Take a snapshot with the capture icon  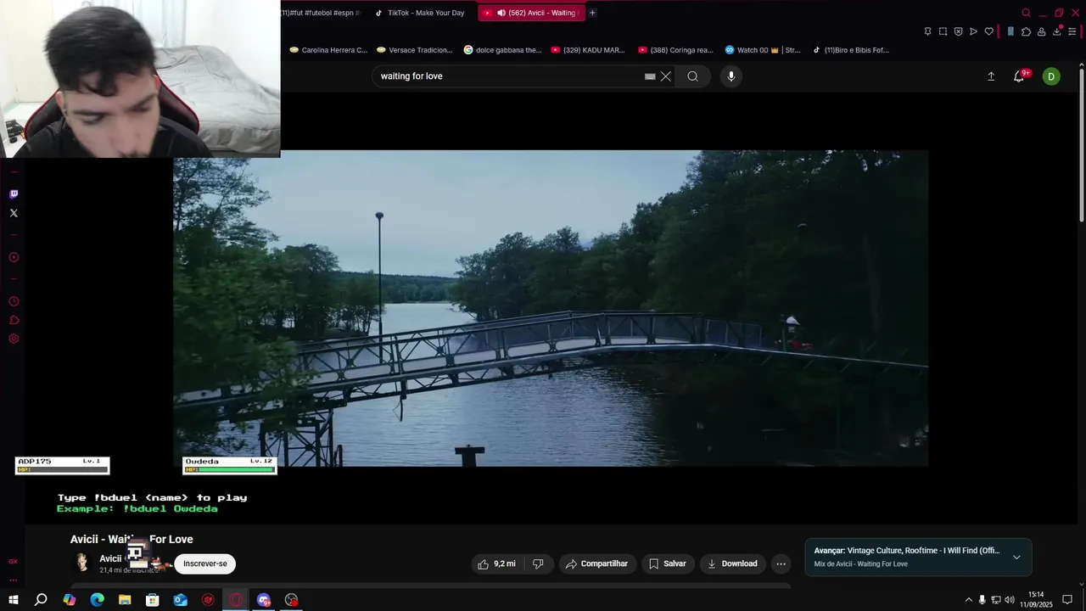click(x=943, y=31)
